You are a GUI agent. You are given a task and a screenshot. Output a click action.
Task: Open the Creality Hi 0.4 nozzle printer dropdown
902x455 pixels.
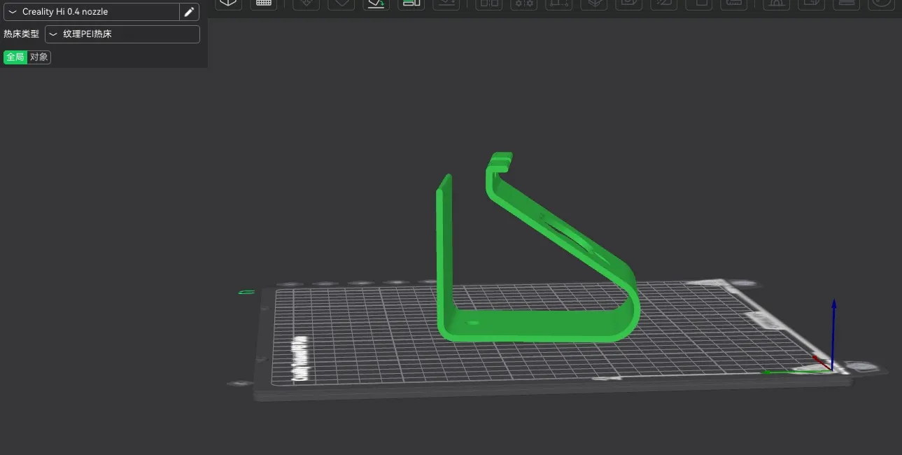(91, 12)
